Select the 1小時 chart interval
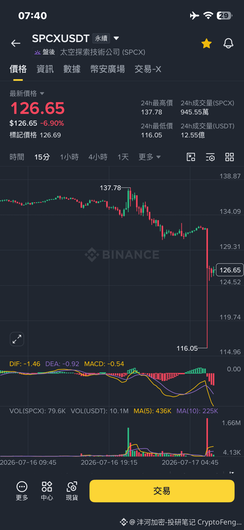Image resolution: width=244 pixels, height=530 pixels. [69, 157]
